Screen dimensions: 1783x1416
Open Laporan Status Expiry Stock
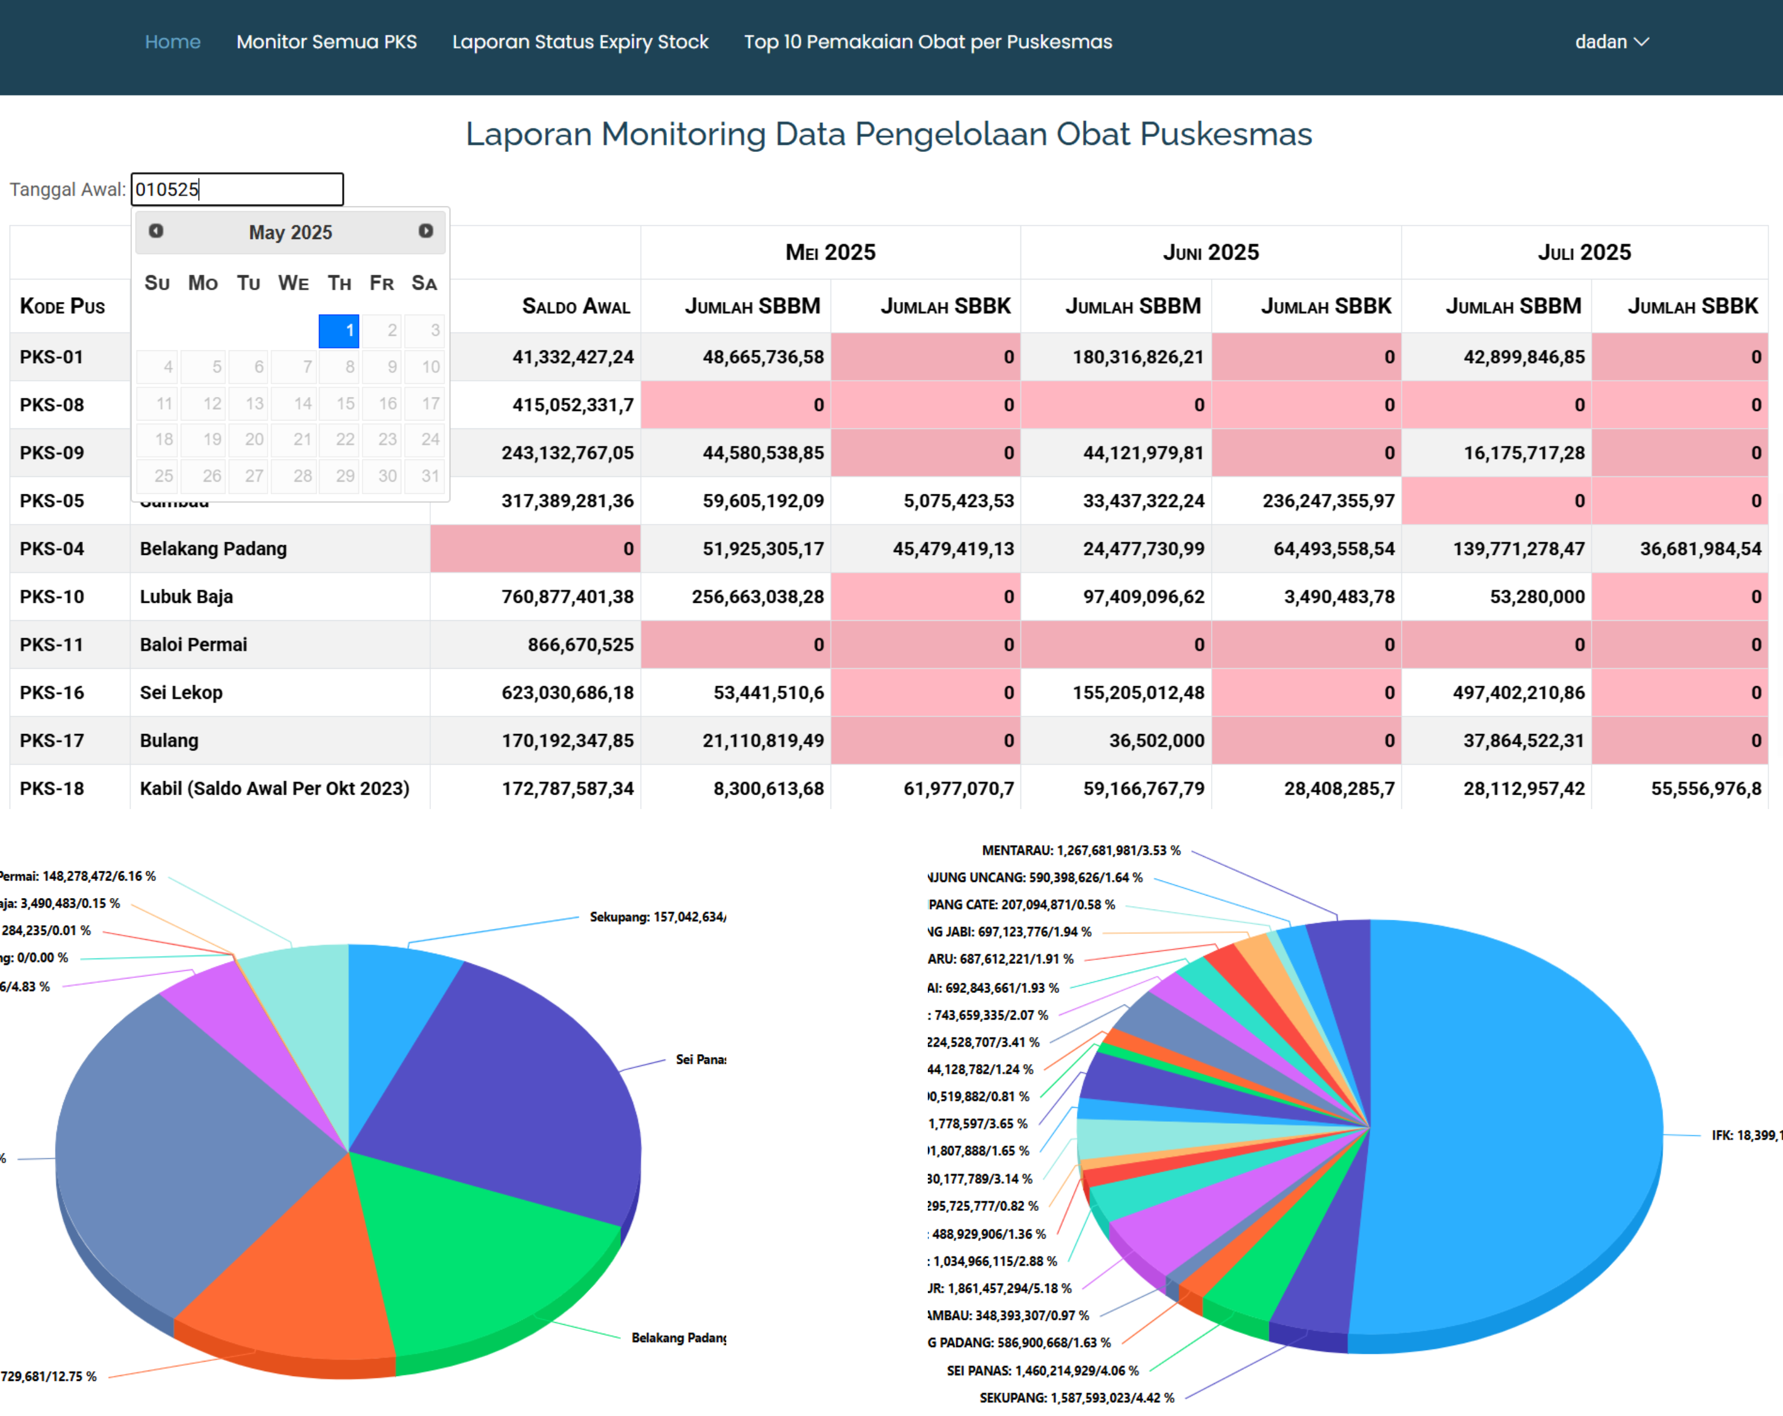click(580, 41)
